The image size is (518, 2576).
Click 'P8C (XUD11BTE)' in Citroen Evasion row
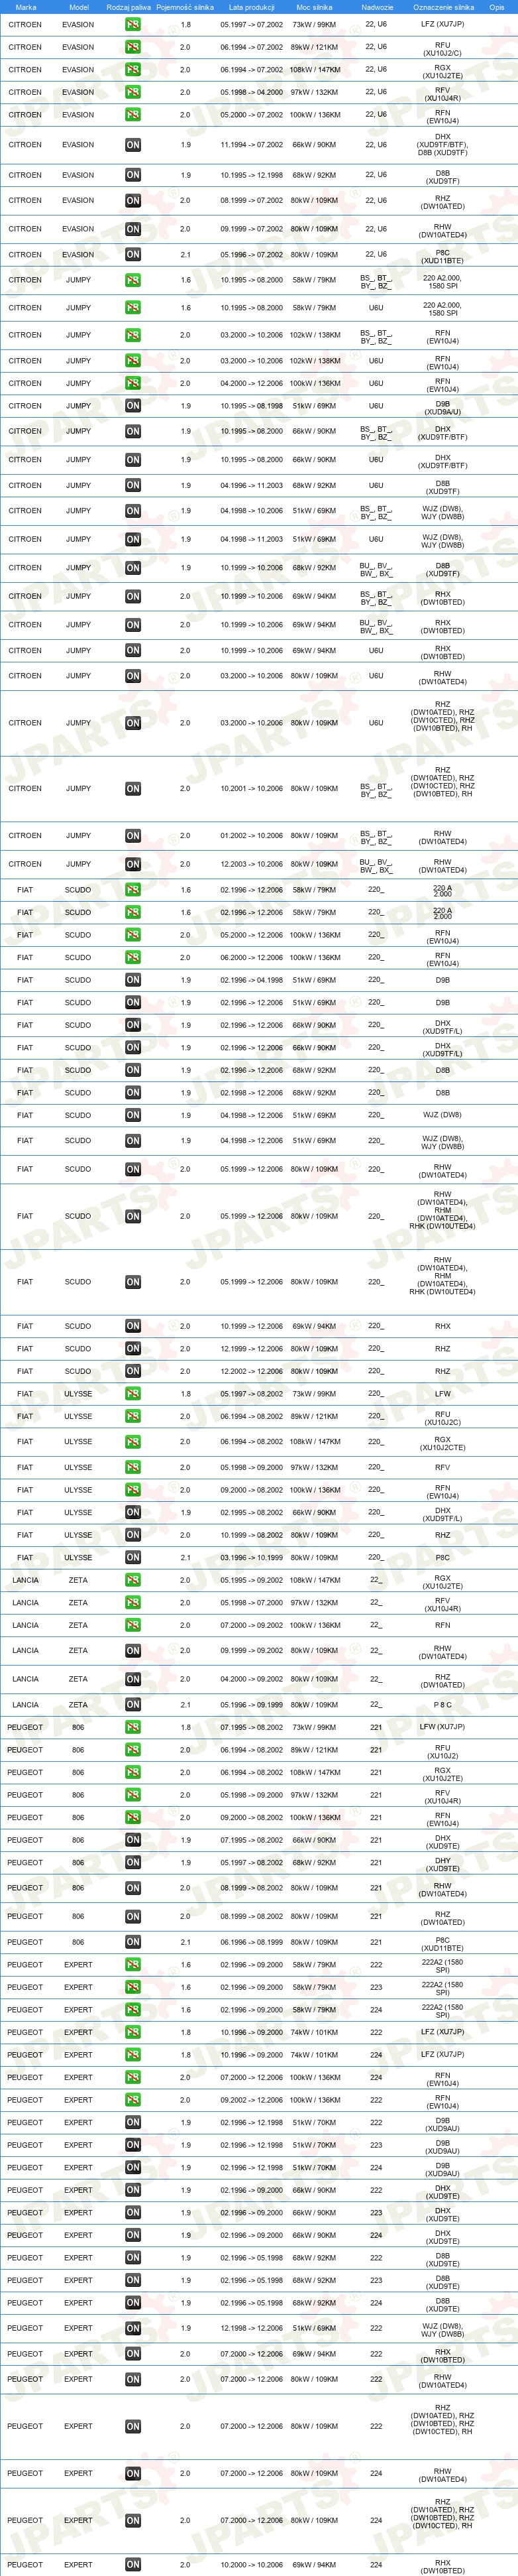(443, 256)
